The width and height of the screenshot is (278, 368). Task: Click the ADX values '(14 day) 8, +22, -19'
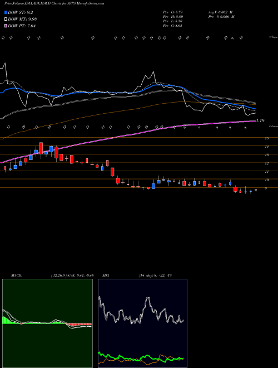[x=155, y=275]
